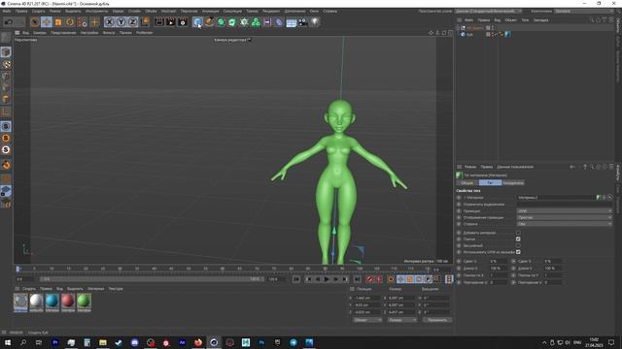The height and width of the screenshot is (349, 622).
Task: Enable the Добавить материал checkbox
Action: tap(518, 233)
